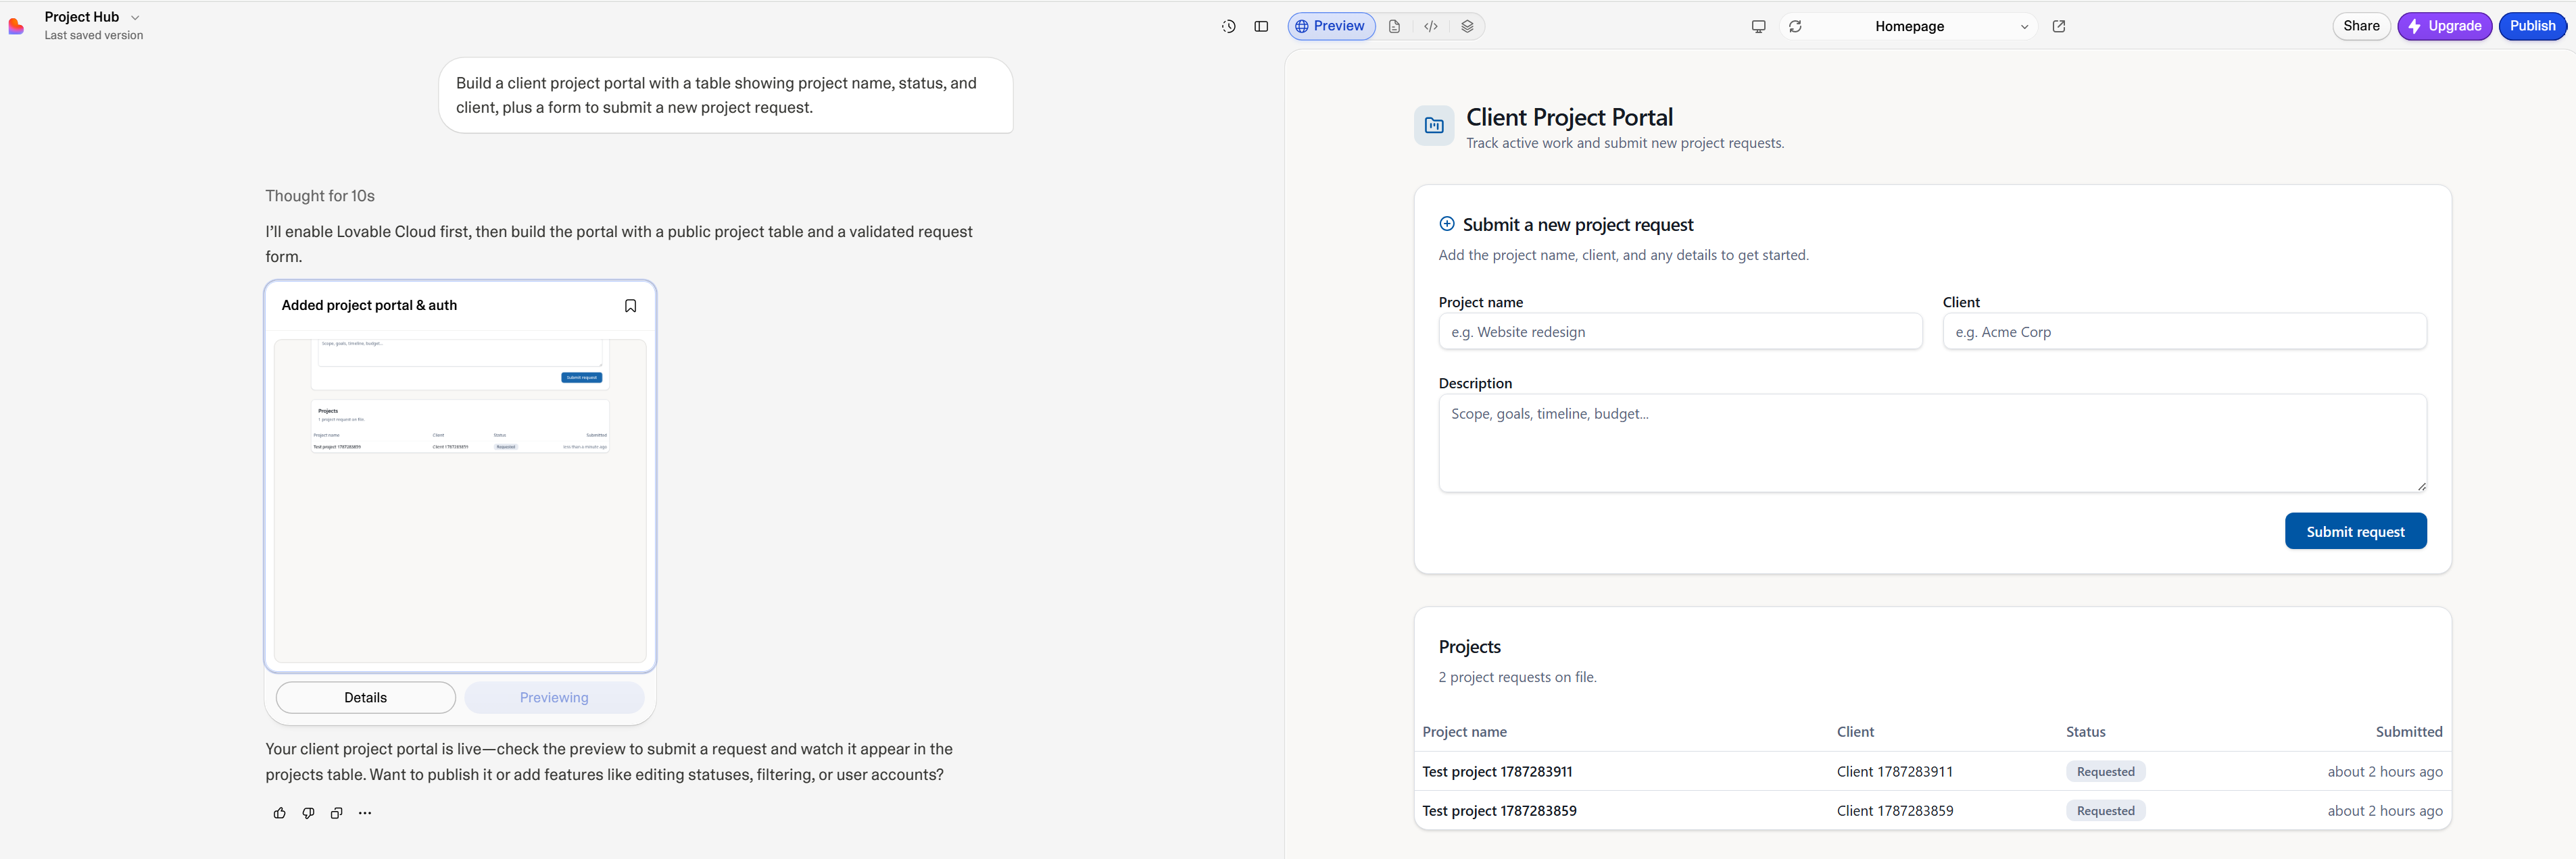The height and width of the screenshot is (859, 2576).
Task: Click the Status column header
Action: [x=2085, y=732]
